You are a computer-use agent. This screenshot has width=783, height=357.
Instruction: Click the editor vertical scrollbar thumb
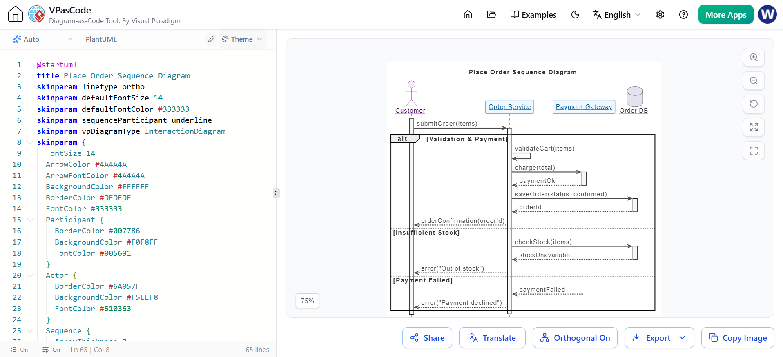[x=272, y=333]
